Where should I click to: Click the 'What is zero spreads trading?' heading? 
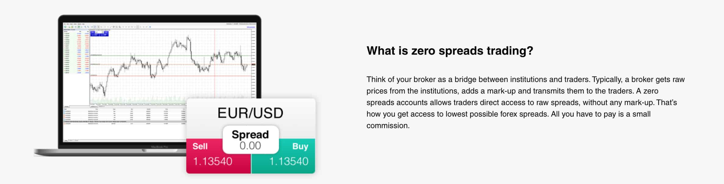click(450, 51)
